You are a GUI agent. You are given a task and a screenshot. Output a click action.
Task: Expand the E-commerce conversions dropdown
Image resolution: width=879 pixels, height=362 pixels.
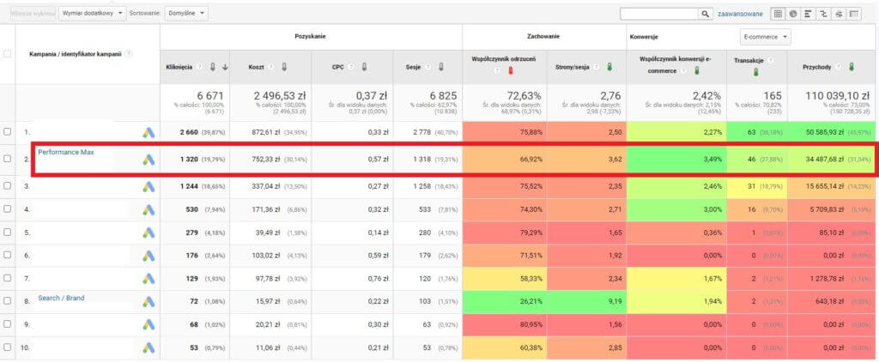coord(766,37)
